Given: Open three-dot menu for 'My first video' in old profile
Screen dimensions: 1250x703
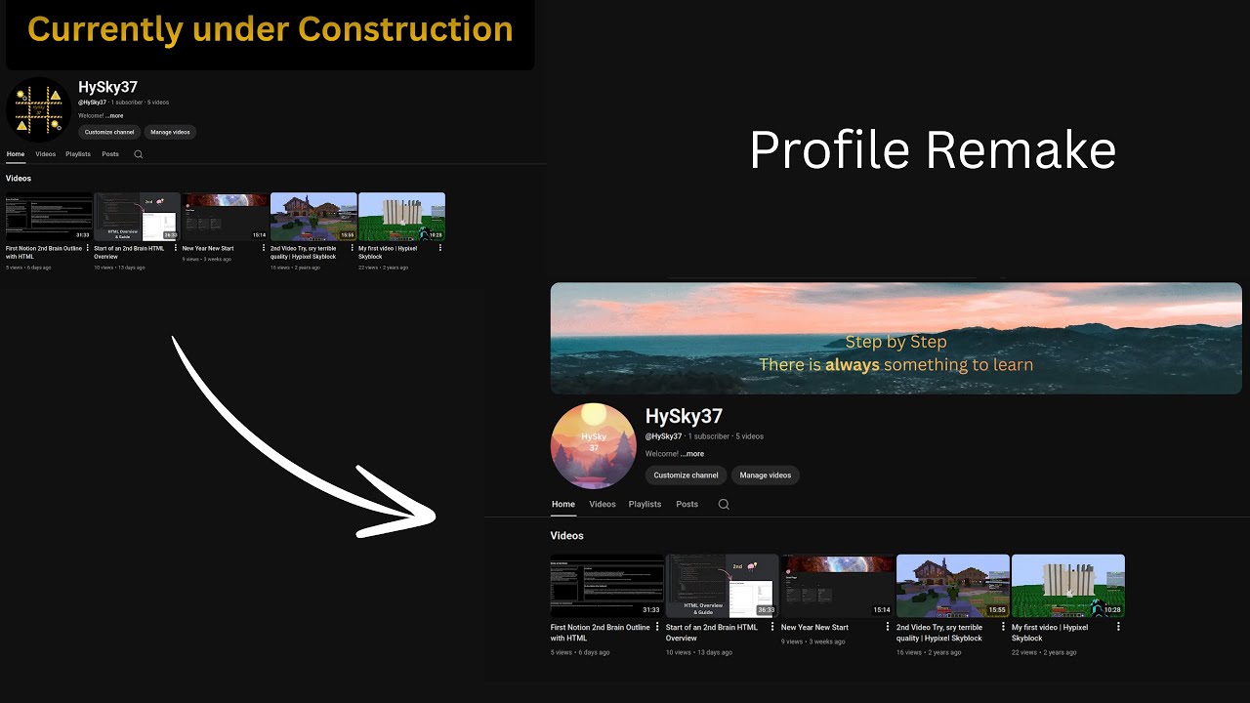Looking at the screenshot, I should pyautogui.click(x=440, y=248).
